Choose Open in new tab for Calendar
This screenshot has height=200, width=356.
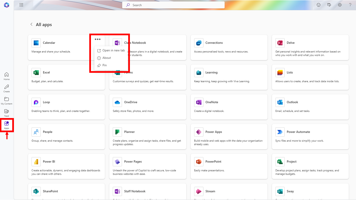tap(113, 50)
